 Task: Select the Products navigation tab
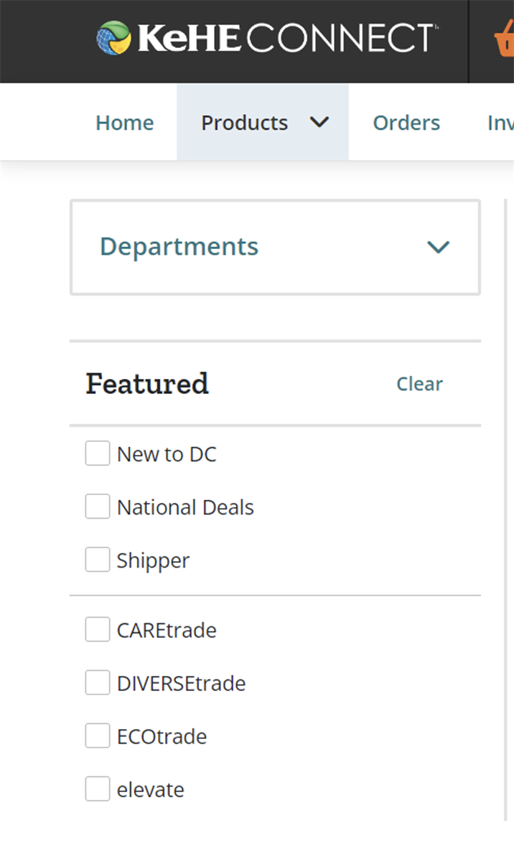point(244,123)
